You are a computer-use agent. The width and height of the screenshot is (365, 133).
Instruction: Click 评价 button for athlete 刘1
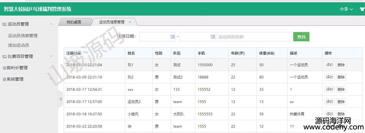tap(330, 65)
